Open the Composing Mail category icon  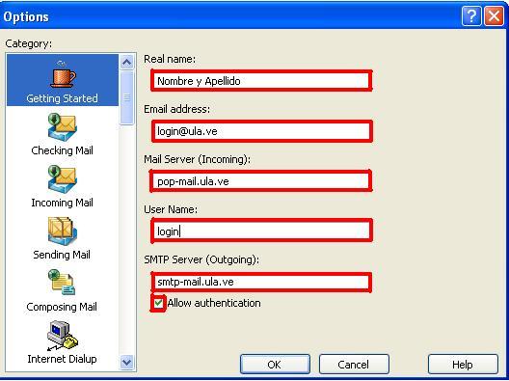pos(62,283)
